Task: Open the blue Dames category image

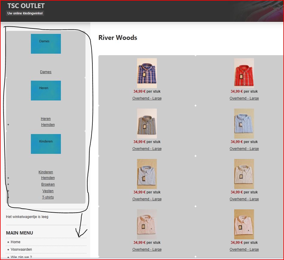Action: point(46,44)
